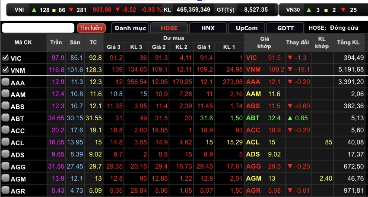Open the HOSE exchange tab
This screenshot has height=197, width=368.
[169, 28]
